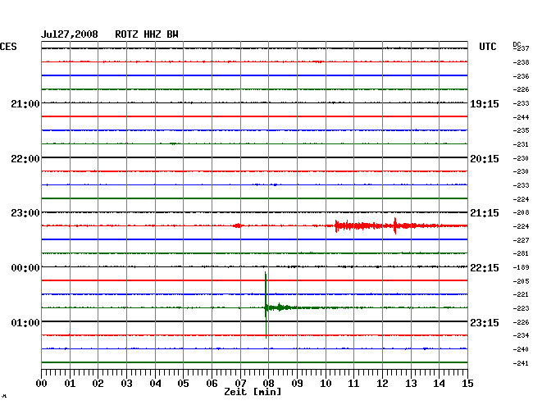533x405 pixels.
Task: Select minute tick label 12
Action: 382,384
